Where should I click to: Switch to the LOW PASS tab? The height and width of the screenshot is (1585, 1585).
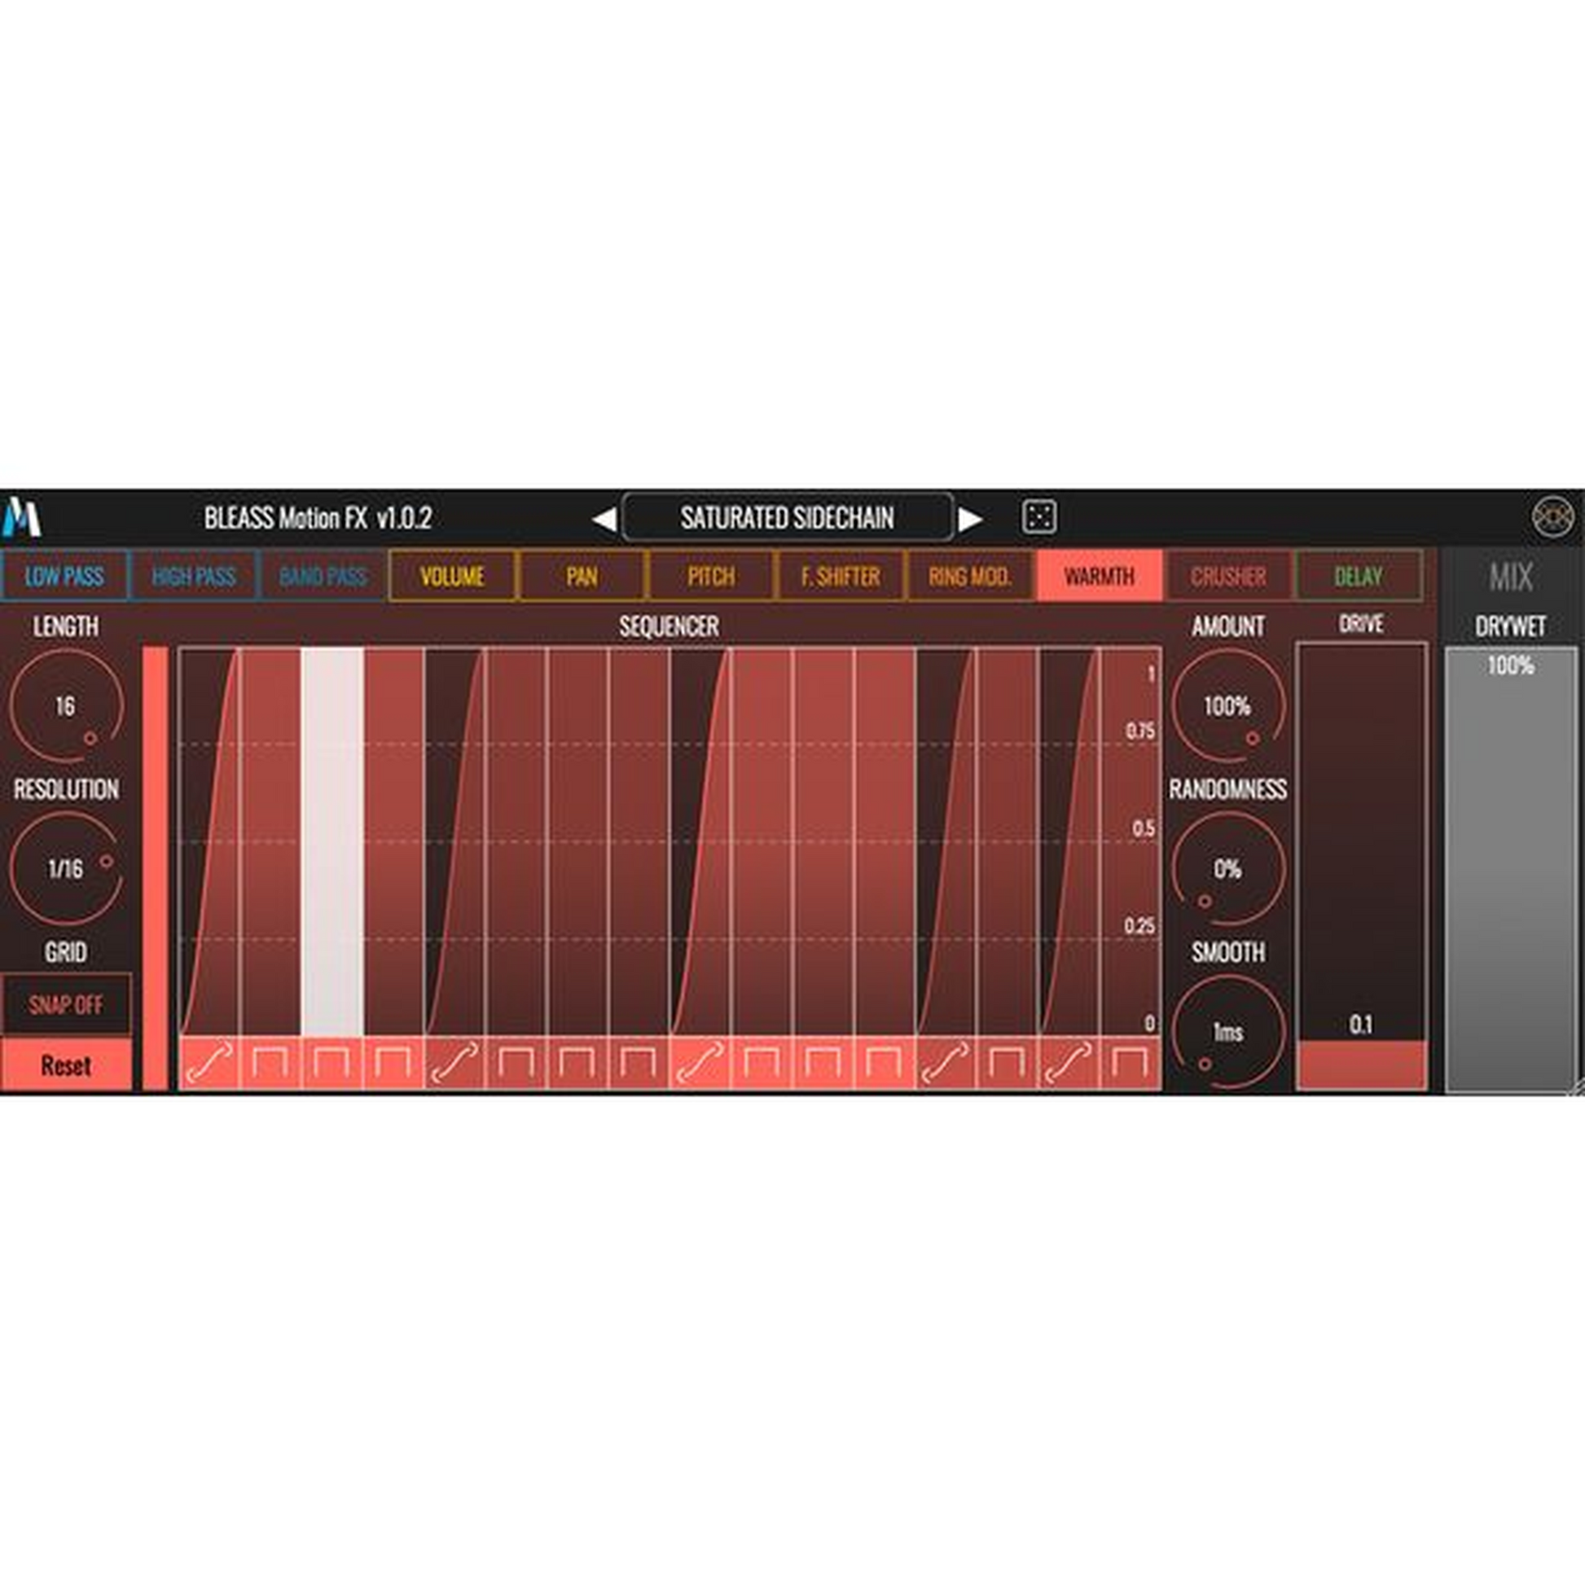(64, 577)
